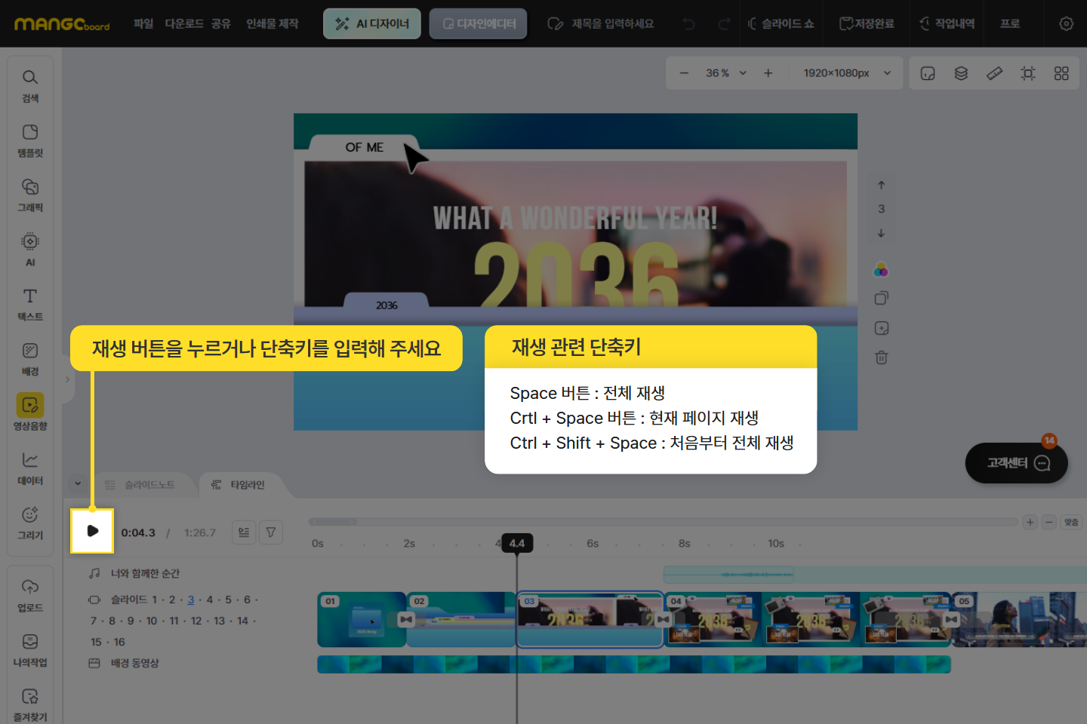This screenshot has width=1087, height=724.
Task: Toggle AI 디자이너 mode button
Action: (x=372, y=24)
